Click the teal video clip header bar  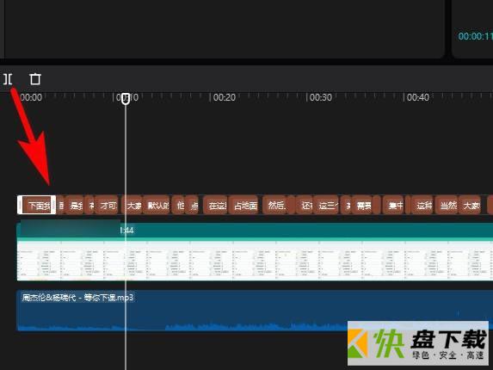point(255,231)
